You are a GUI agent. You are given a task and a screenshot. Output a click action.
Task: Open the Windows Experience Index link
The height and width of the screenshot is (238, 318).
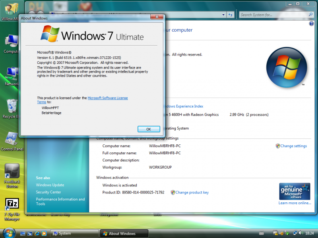(184, 106)
